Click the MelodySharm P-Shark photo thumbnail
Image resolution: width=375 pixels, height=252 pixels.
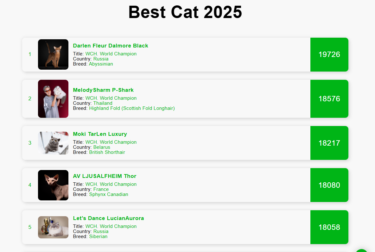53,99
